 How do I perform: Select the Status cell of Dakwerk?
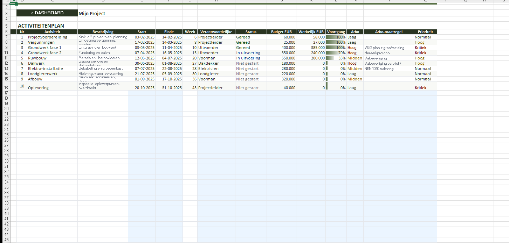pyautogui.click(x=250, y=63)
